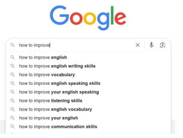Select 'how to improve communication skills' suggestion
The image size is (183, 138).
88,127
